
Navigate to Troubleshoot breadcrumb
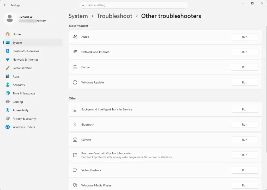[x=115, y=16]
